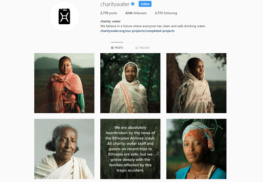
Task: Open photo of woman with orange head wrap
Action: tap(196, 149)
